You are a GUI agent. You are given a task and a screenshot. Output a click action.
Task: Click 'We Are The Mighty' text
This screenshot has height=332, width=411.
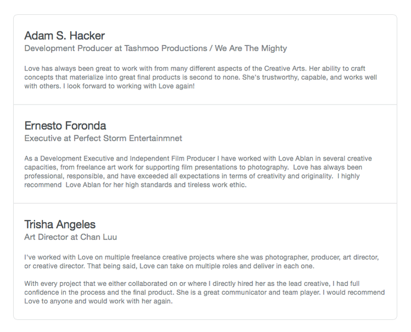tap(251, 48)
